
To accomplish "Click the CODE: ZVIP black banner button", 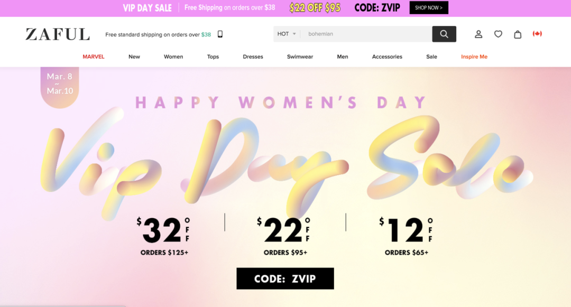I will click(285, 278).
